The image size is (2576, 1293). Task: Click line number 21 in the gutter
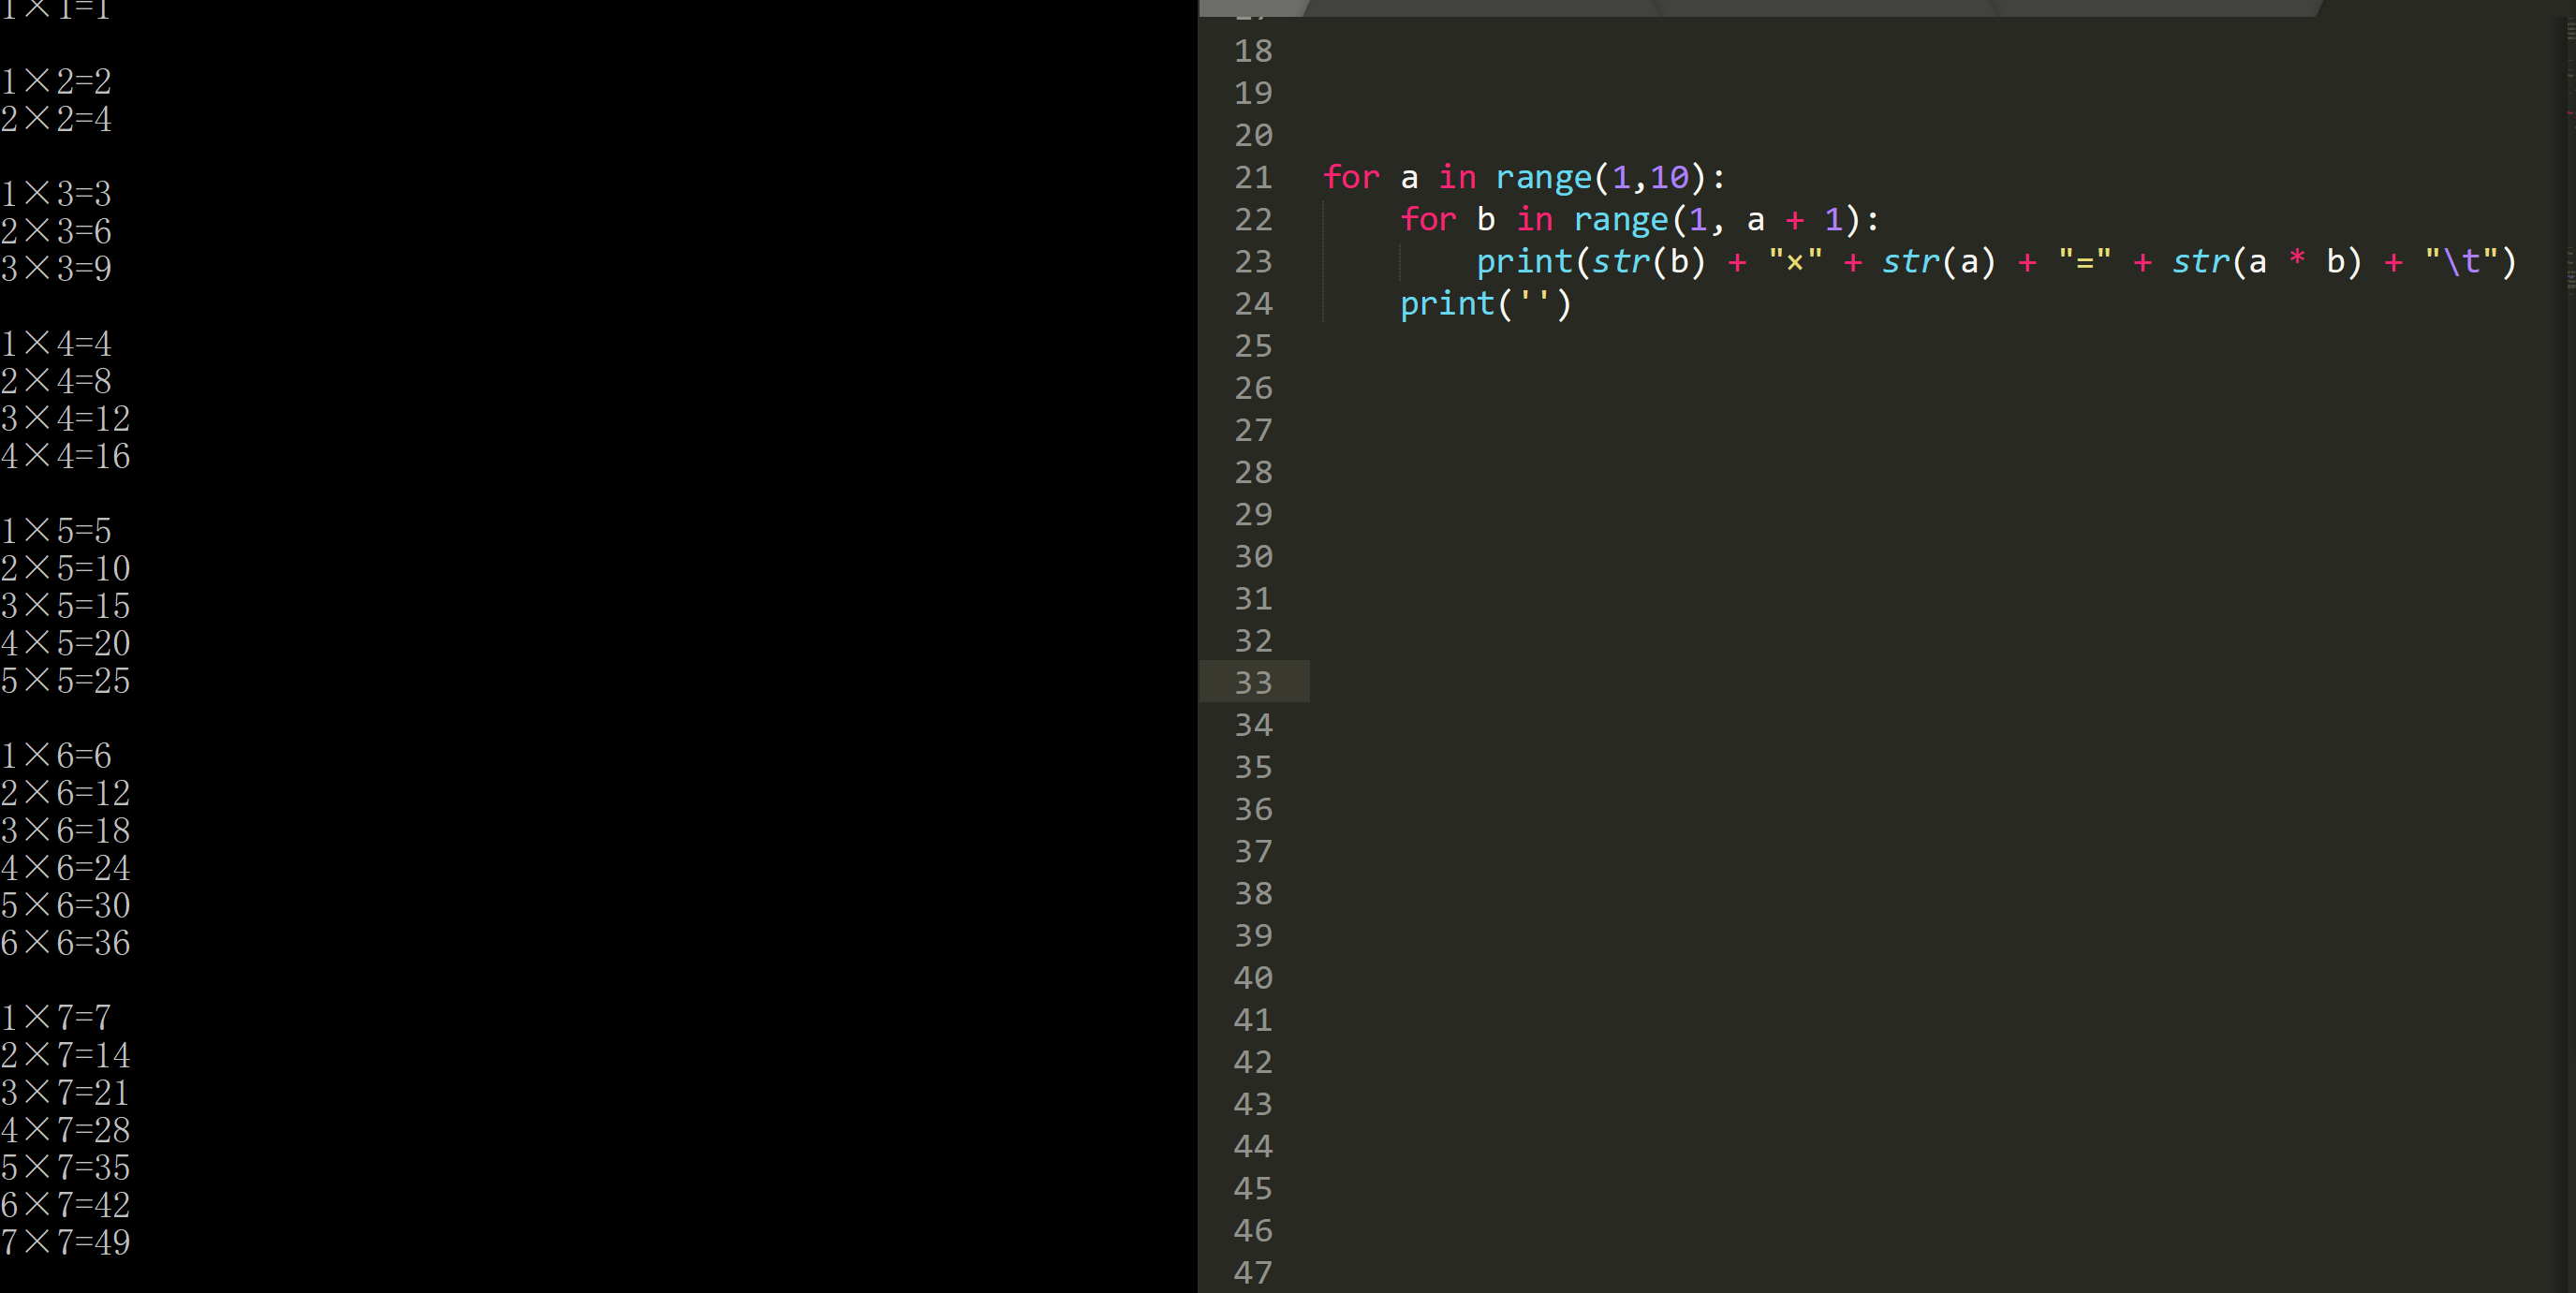coord(1253,177)
